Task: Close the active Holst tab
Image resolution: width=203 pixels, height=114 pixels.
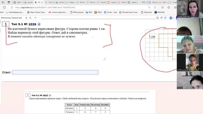Action: [42, 2]
